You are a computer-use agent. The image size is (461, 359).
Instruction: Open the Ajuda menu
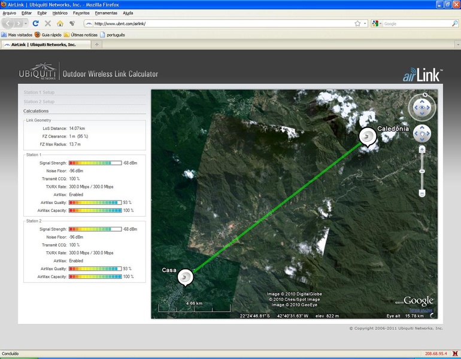point(128,13)
